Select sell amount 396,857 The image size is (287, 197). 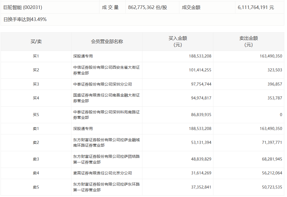click(275, 84)
